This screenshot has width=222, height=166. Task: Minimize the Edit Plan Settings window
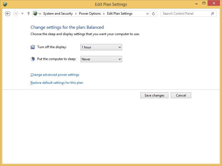[x=196, y=3]
